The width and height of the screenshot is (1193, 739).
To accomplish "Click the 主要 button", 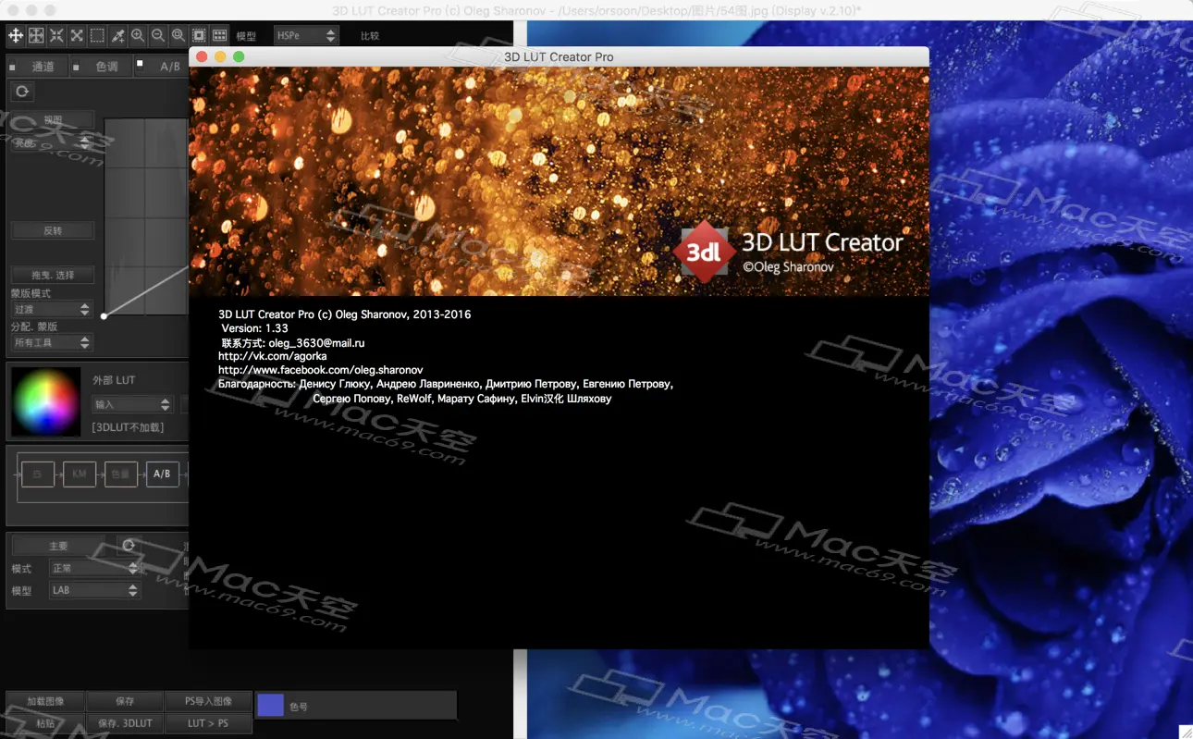I will pos(58,546).
